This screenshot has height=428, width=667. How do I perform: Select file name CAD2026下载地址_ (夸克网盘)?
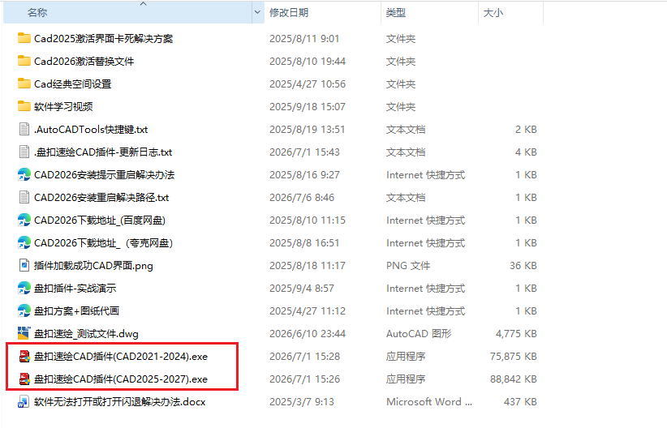103,243
